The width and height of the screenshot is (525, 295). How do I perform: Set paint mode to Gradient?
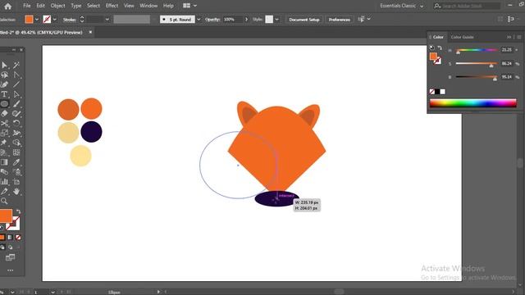coord(11,238)
